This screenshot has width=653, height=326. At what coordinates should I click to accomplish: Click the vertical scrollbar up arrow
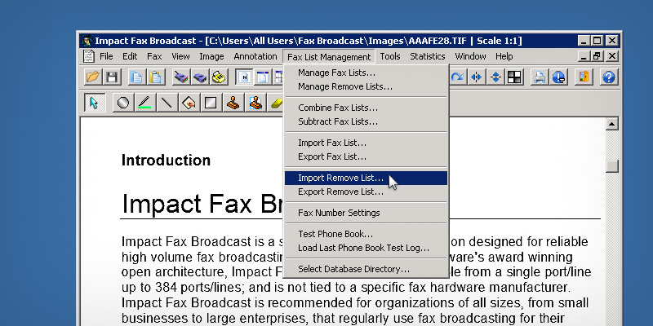[x=611, y=125]
